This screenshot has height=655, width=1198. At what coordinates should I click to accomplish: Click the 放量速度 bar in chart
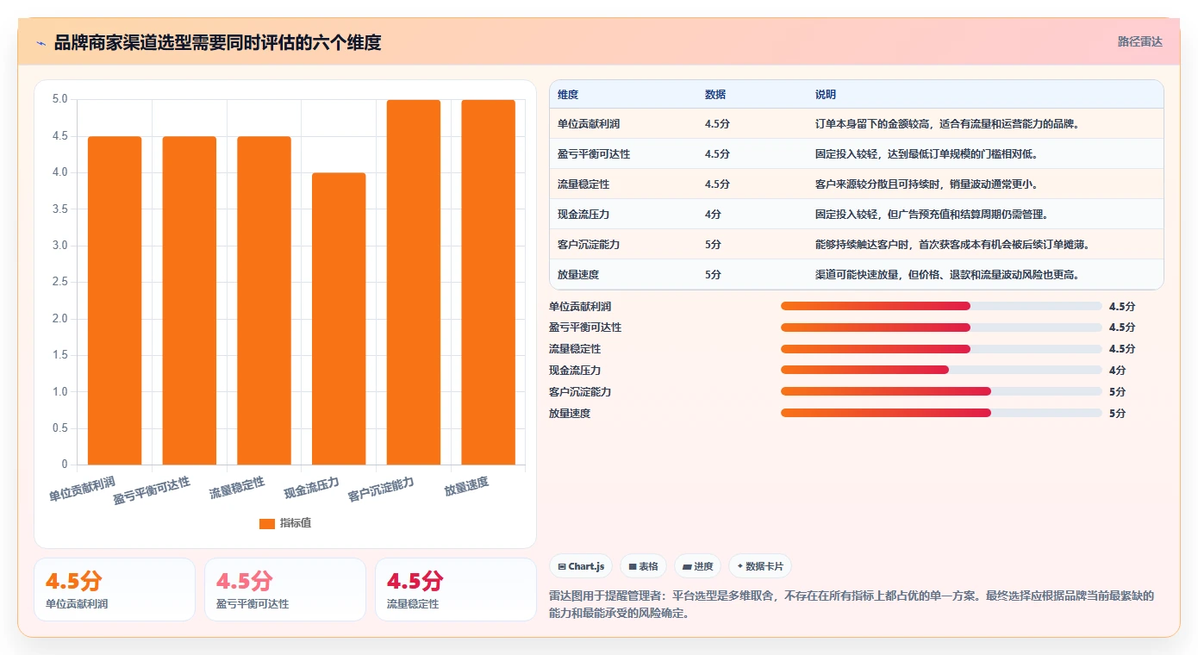coord(488,283)
